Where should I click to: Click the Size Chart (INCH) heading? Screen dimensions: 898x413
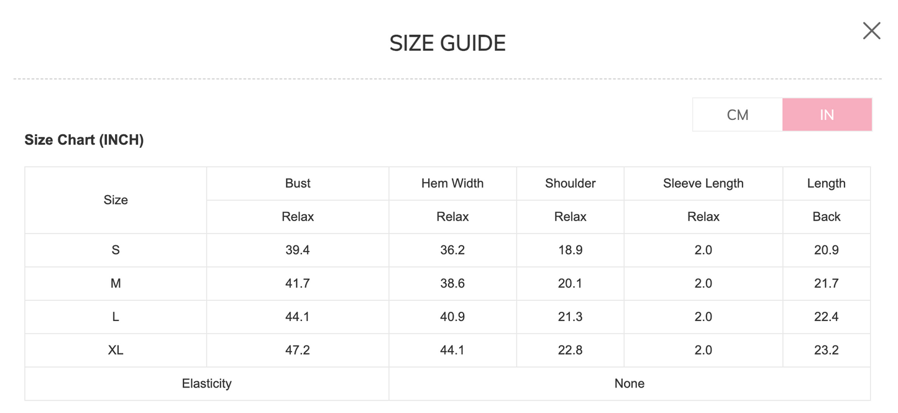84,140
